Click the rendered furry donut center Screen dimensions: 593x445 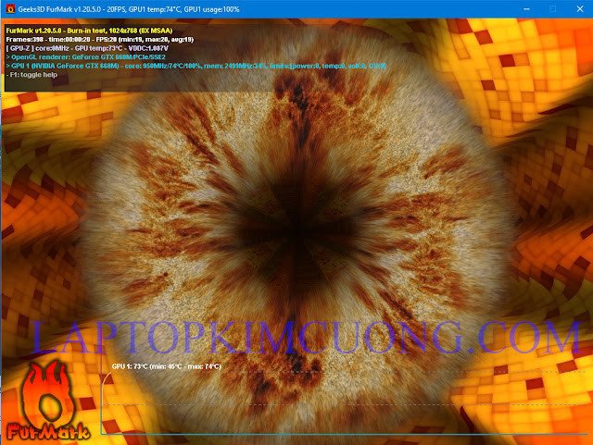(x=296, y=230)
